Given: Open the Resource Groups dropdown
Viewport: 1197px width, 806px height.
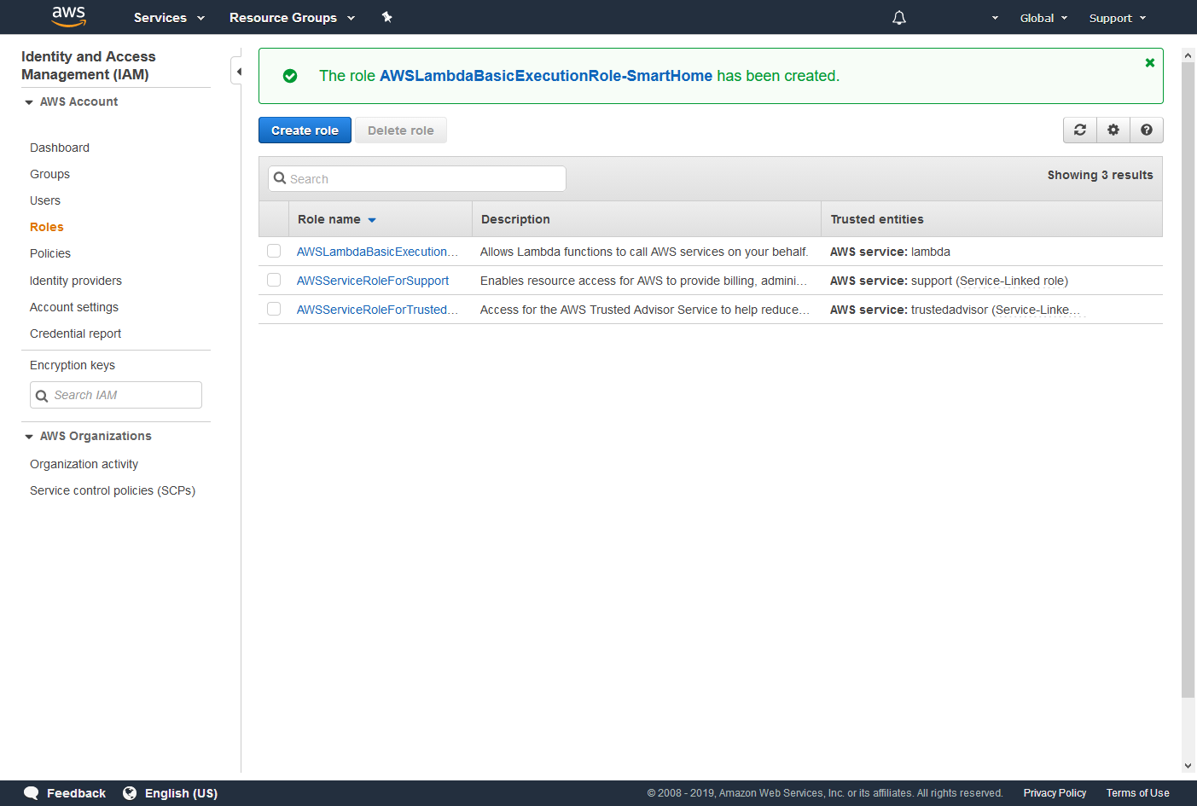Looking at the screenshot, I should point(292,18).
